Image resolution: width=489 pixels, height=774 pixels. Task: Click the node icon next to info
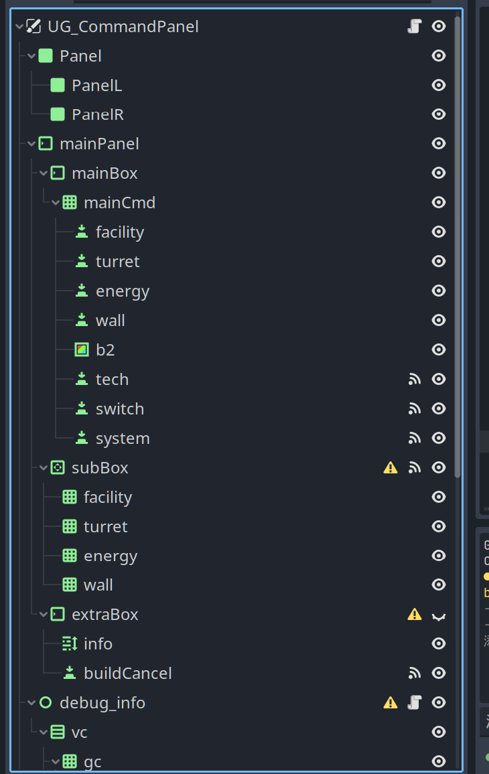(x=70, y=643)
